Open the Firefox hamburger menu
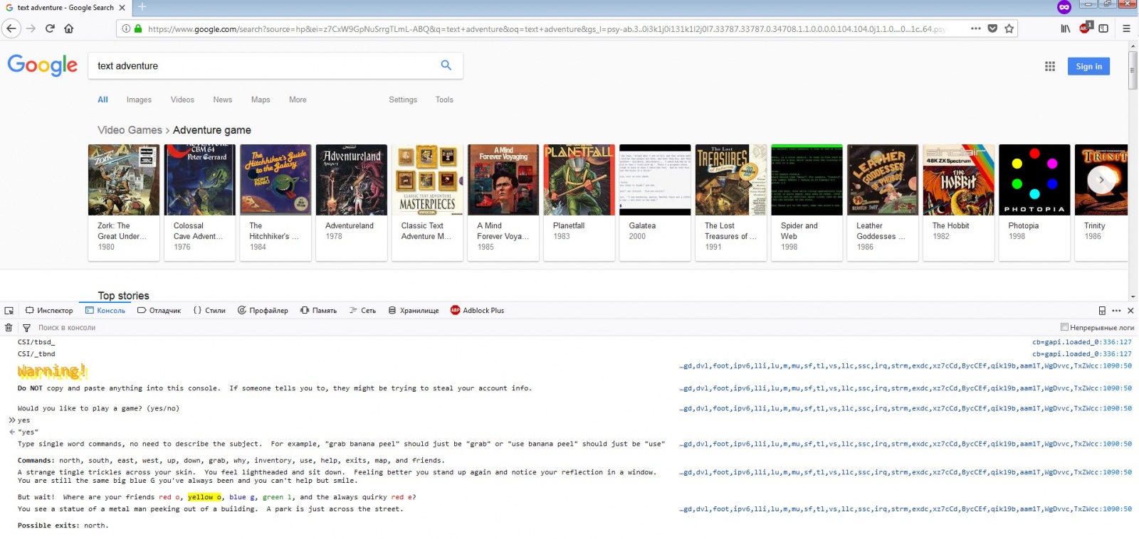Screen dimensions: 1139x539 [1126, 28]
